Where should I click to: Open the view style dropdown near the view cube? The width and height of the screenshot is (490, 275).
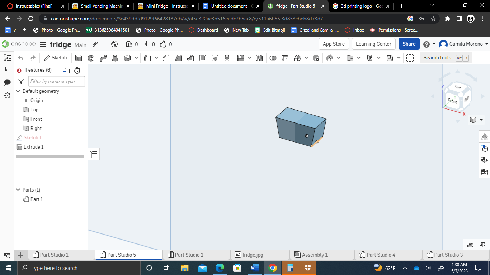[481, 120]
